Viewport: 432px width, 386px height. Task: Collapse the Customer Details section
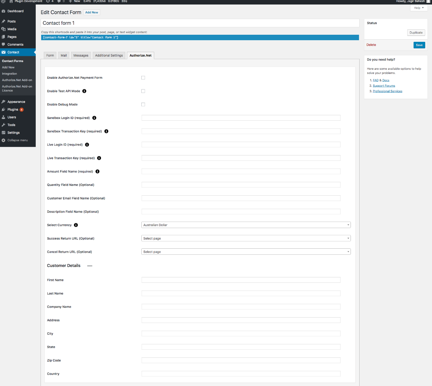click(90, 266)
